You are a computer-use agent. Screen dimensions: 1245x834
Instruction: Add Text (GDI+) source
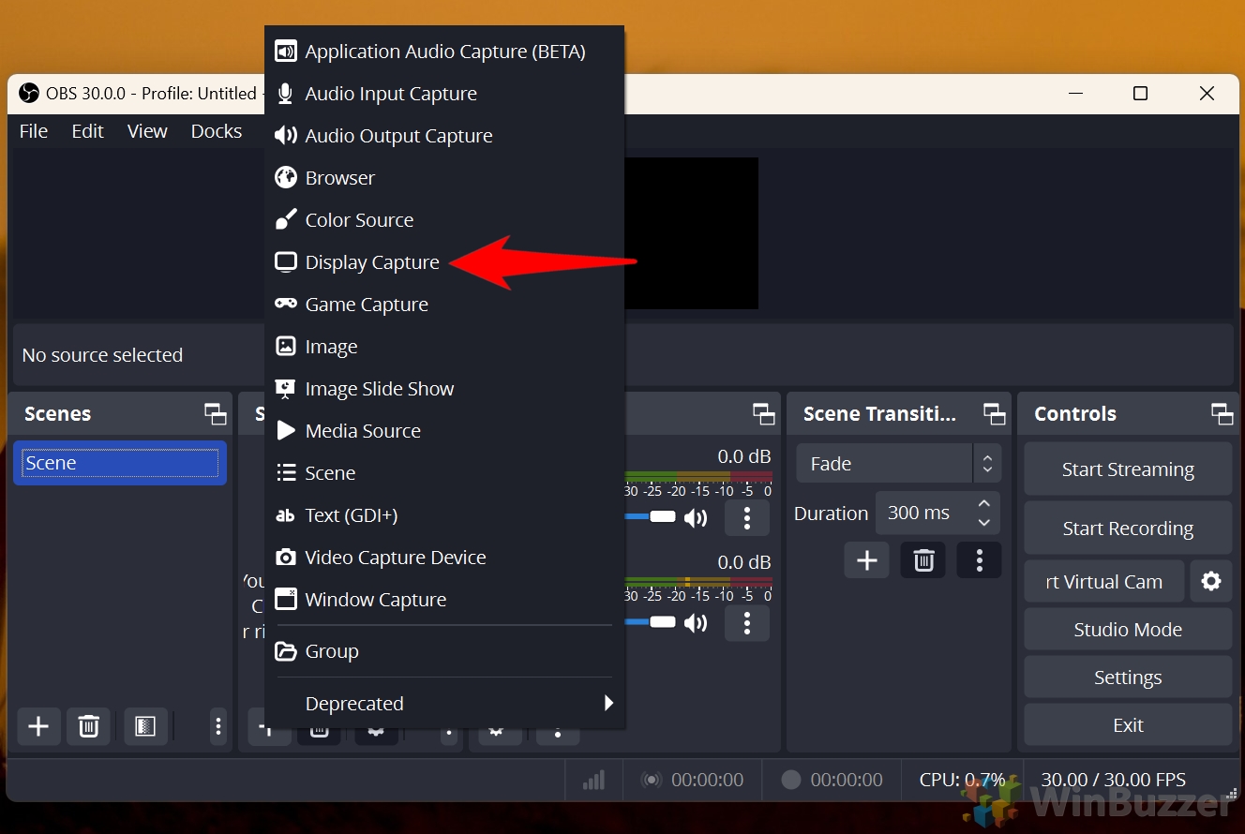[444, 515]
